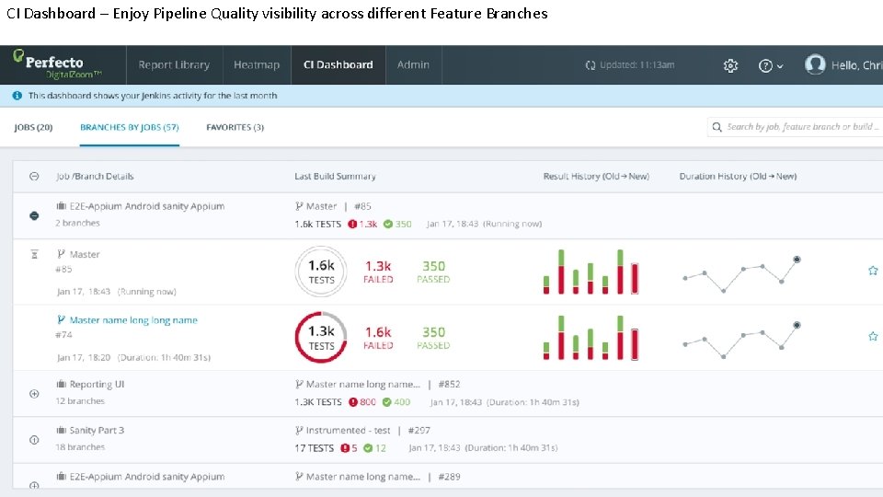Click briefcase icon of E2E-Appium #289 job
Image resolution: width=883 pixels, height=497 pixels.
pyautogui.click(x=61, y=476)
